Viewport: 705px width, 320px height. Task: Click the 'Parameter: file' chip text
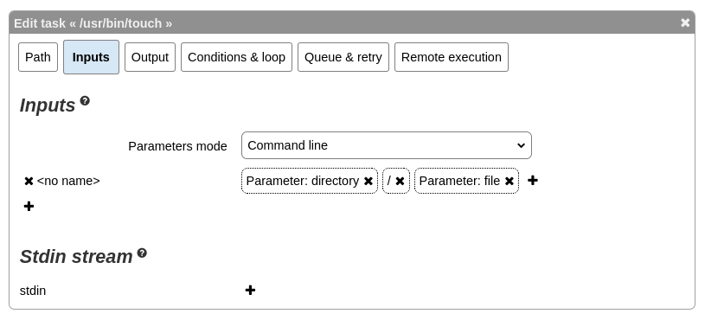tap(459, 181)
